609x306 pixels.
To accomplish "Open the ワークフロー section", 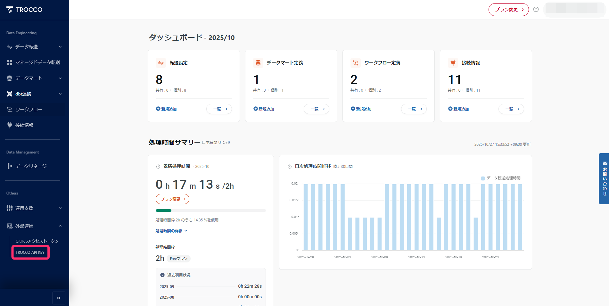I will [28, 109].
